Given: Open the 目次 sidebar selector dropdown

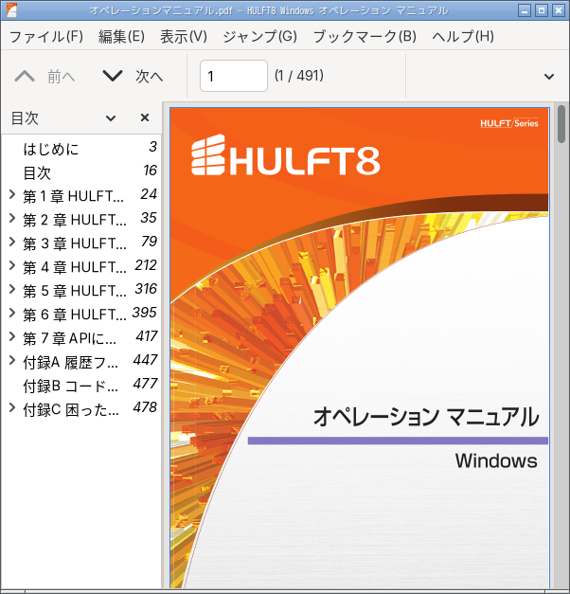Looking at the screenshot, I should tap(111, 118).
